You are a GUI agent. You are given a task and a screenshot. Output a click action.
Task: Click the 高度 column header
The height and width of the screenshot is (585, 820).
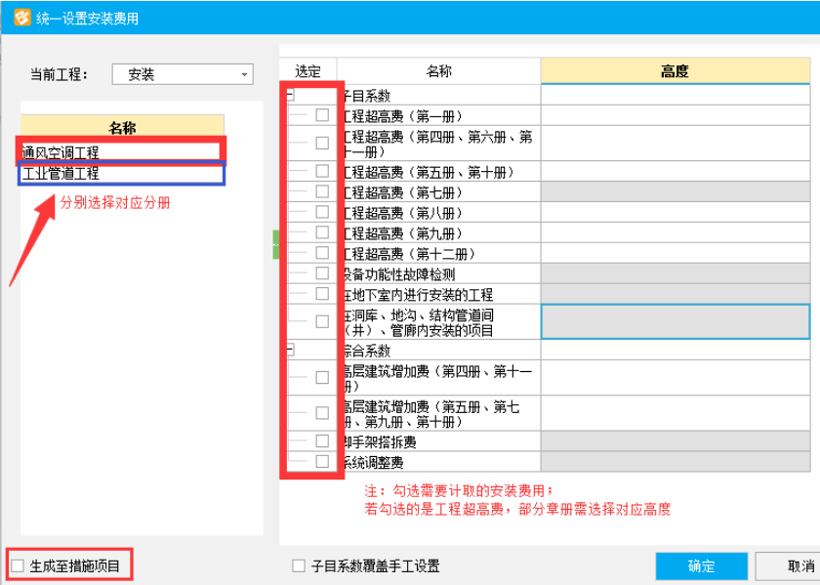pos(676,71)
